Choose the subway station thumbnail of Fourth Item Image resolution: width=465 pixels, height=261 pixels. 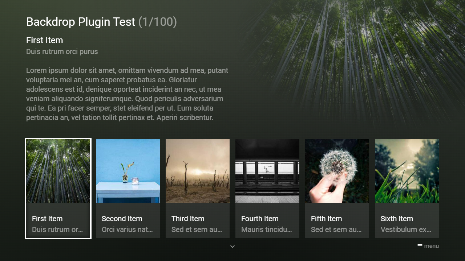tap(267, 171)
